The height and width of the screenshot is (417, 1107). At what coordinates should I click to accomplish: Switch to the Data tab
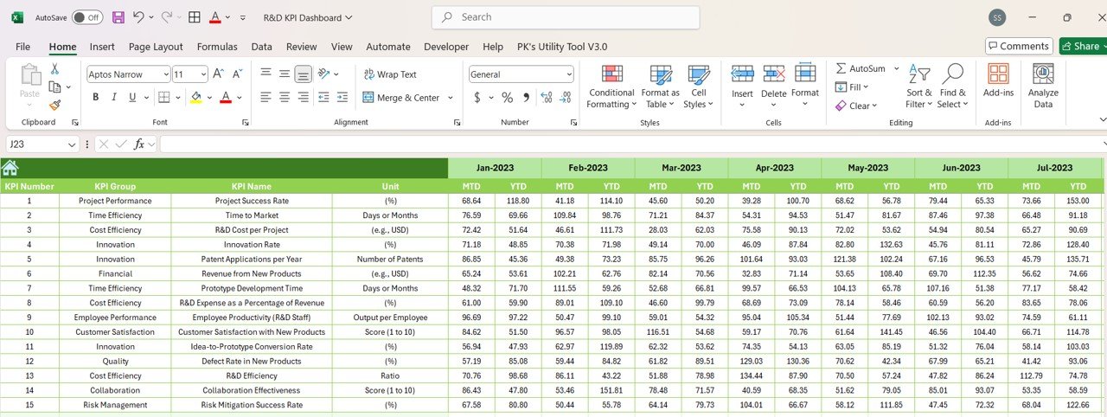261,47
